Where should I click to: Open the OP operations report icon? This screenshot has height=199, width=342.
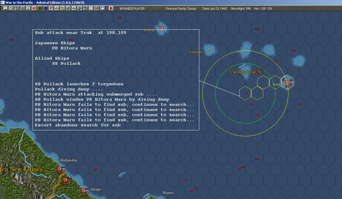91,8
